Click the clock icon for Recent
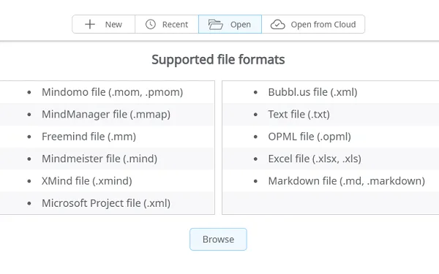The width and height of the screenshot is (439, 274). coord(150,24)
